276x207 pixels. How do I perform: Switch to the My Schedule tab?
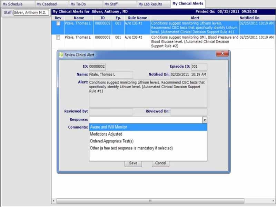pos(18,4)
